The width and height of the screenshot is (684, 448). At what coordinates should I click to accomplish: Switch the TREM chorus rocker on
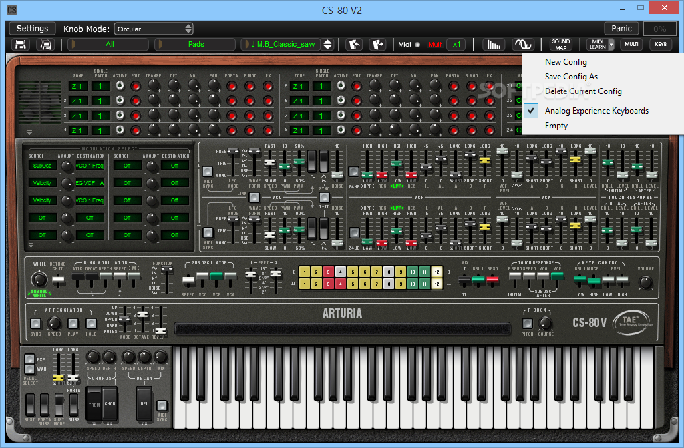[x=94, y=405]
